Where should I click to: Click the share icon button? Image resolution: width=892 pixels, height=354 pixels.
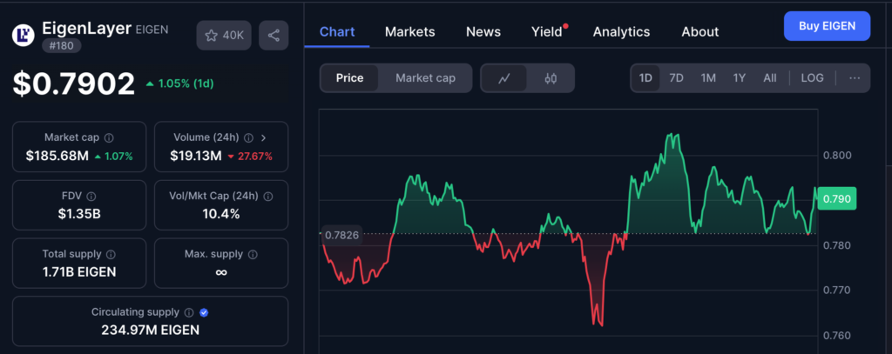click(274, 36)
